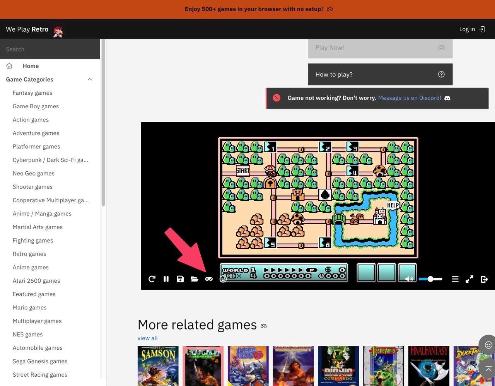Open Martial Arts games category

coord(38,227)
